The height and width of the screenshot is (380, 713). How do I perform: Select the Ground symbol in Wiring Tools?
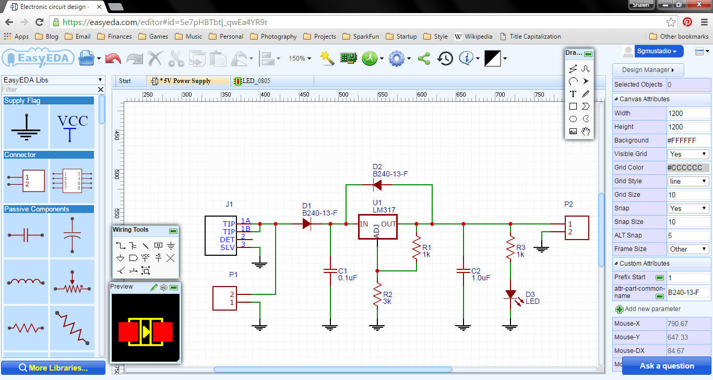[x=170, y=245]
